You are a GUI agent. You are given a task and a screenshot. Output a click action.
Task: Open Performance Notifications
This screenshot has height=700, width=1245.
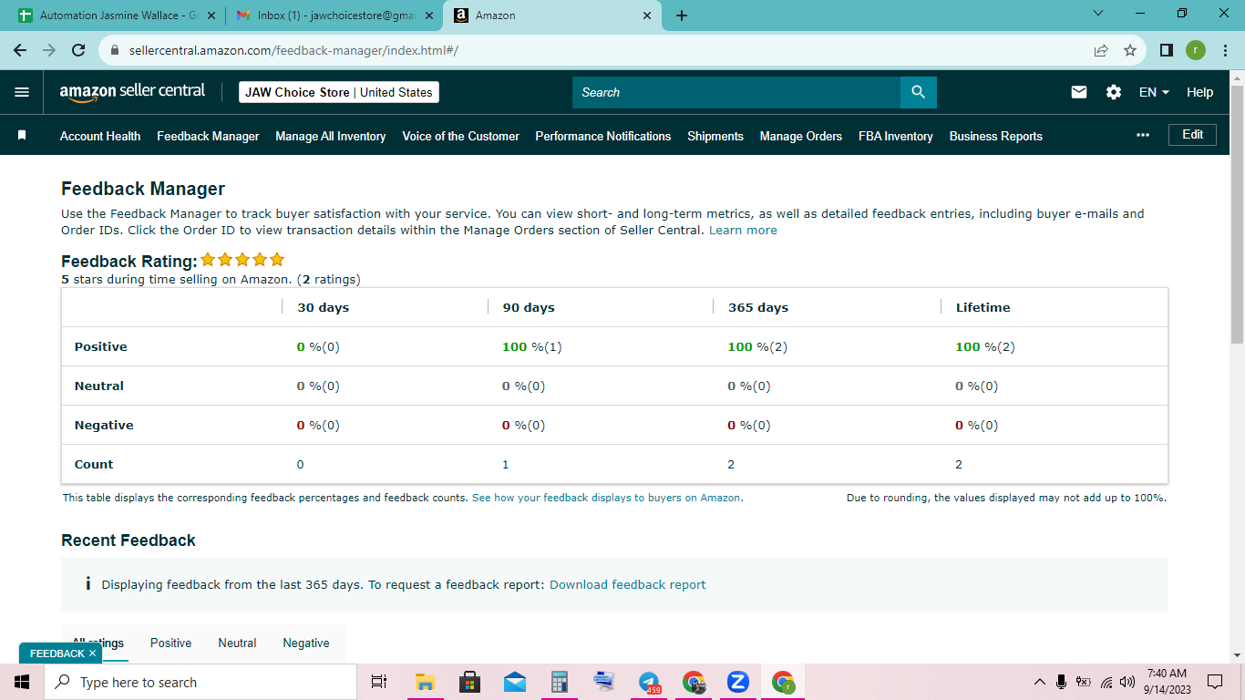coord(603,136)
